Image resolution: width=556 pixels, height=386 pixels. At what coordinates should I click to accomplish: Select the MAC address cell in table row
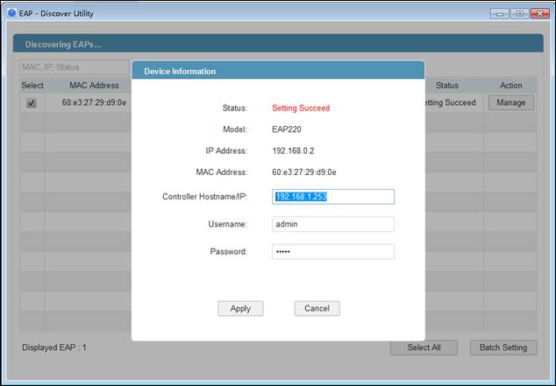pyautogui.click(x=94, y=102)
